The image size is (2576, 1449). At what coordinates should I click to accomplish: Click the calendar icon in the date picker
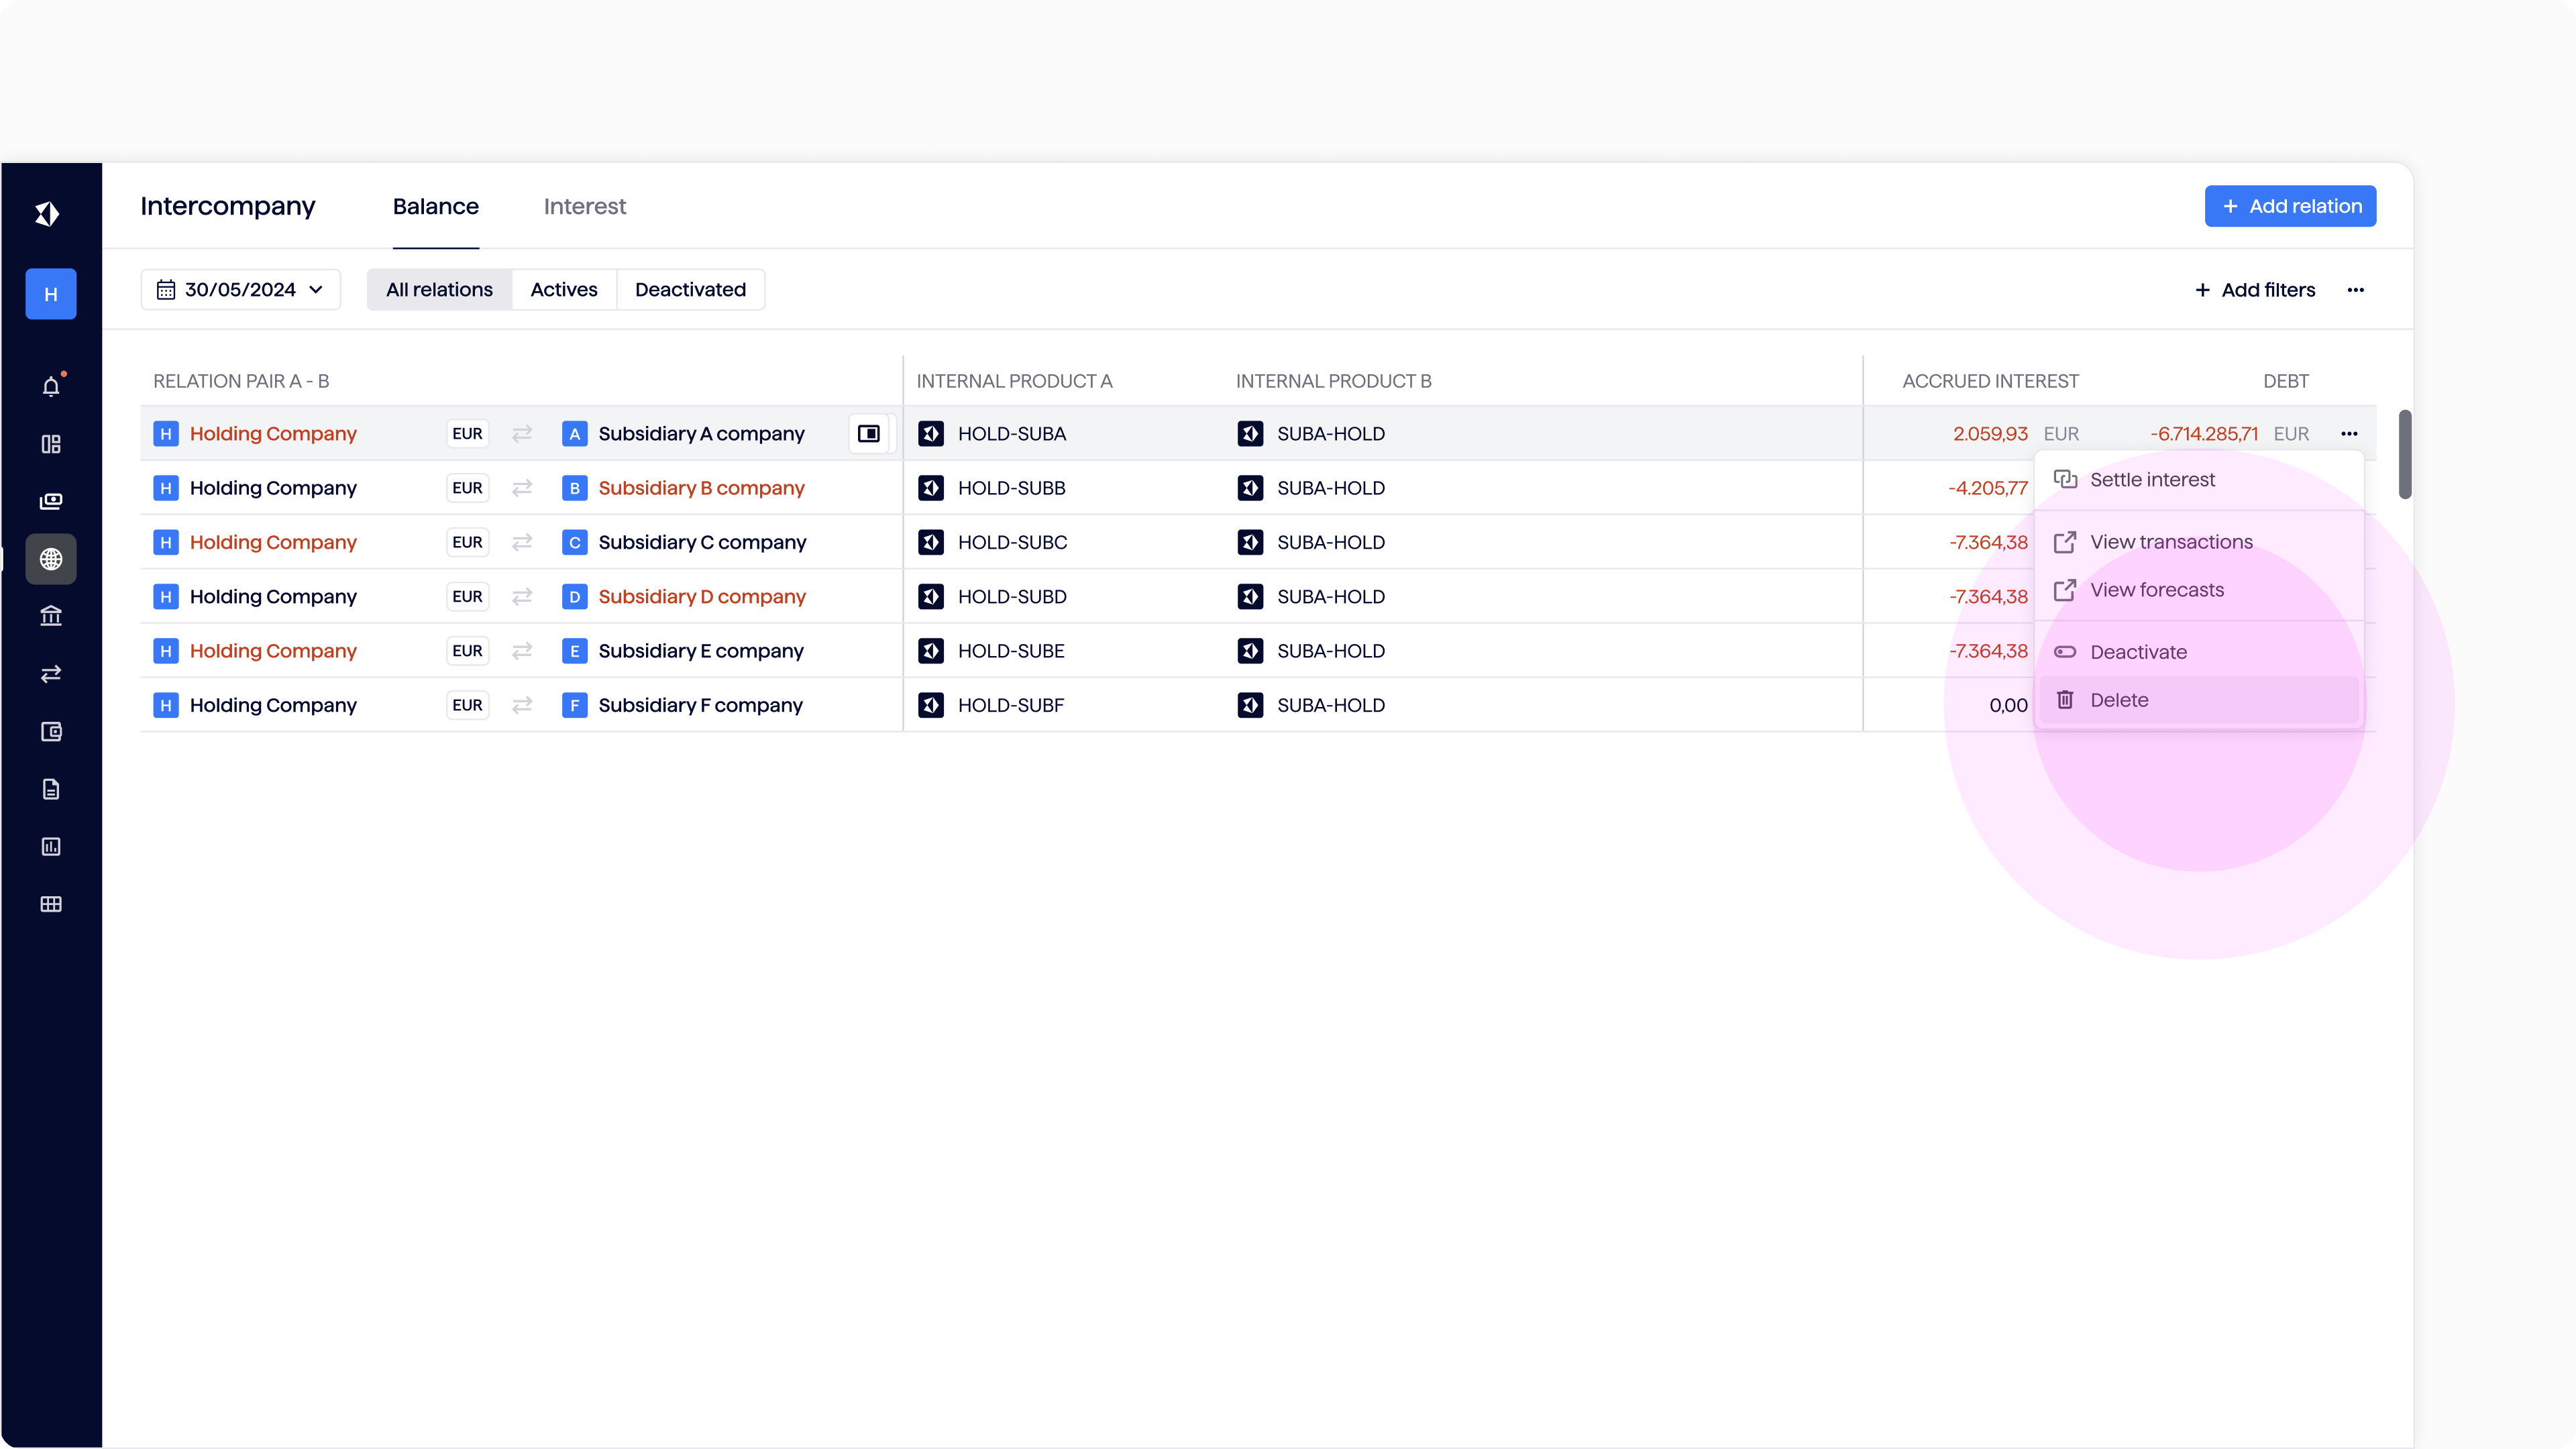[x=166, y=290]
